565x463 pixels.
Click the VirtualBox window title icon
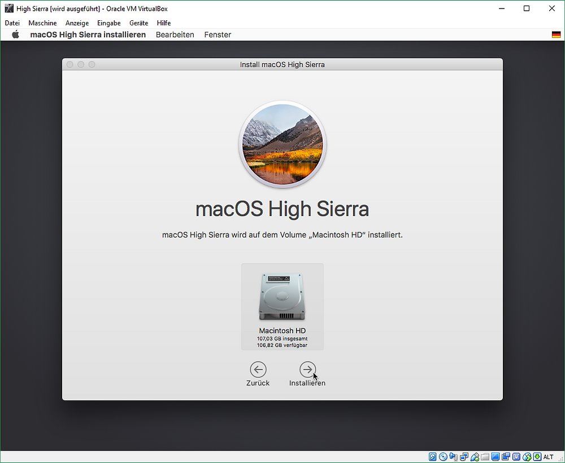[9, 8]
